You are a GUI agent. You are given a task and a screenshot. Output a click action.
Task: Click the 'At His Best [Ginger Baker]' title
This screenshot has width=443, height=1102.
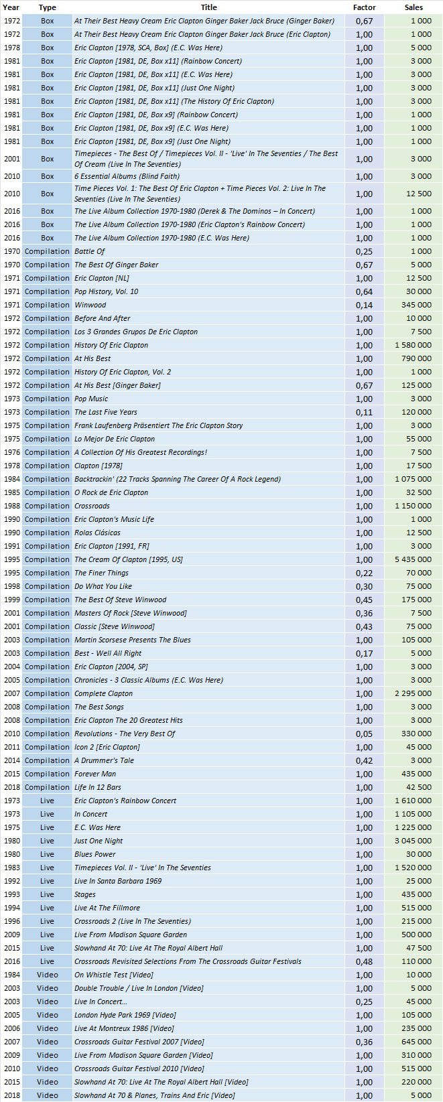(117, 385)
